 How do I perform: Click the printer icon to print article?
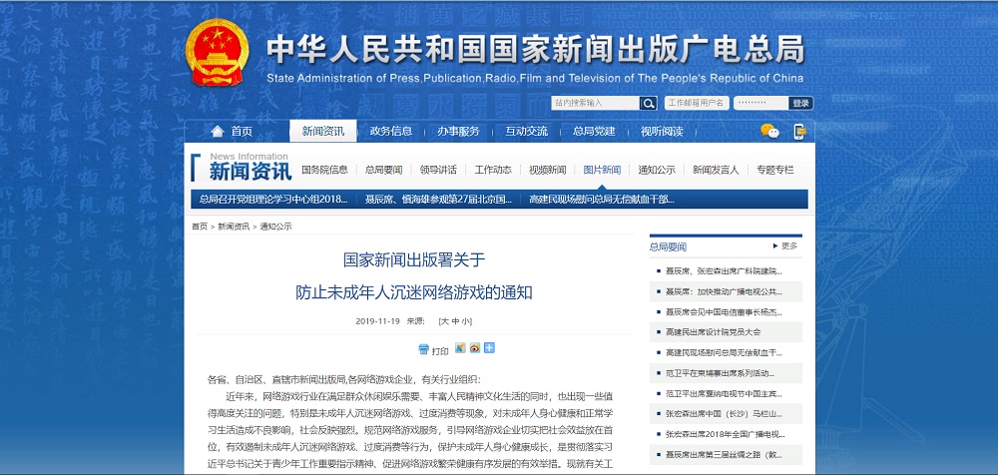[x=424, y=349]
